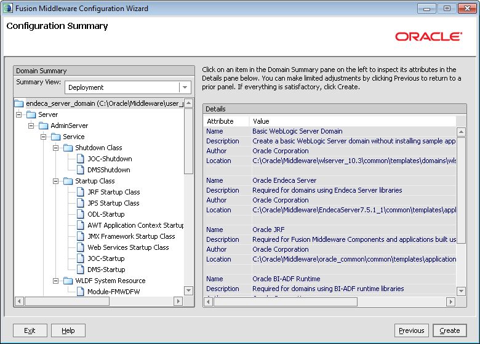Collapse the WLDF System Resource node
The height and width of the screenshot is (344, 480).
pyautogui.click(x=56, y=281)
